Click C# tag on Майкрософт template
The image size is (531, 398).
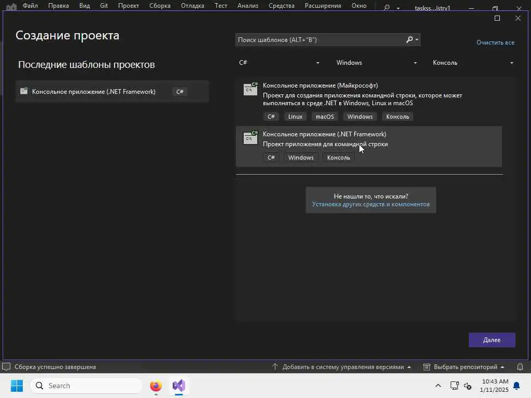[271, 117]
